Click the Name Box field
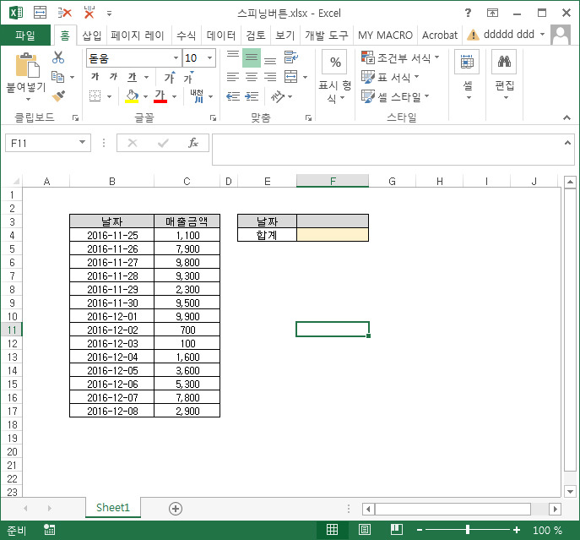Image resolution: width=580 pixels, height=540 pixels. point(41,143)
